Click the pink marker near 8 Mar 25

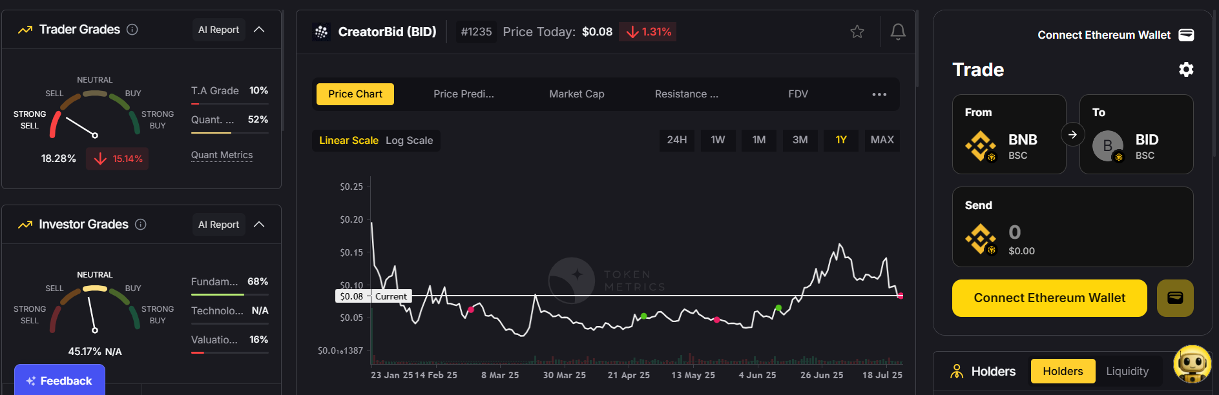[x=471, y=310]
